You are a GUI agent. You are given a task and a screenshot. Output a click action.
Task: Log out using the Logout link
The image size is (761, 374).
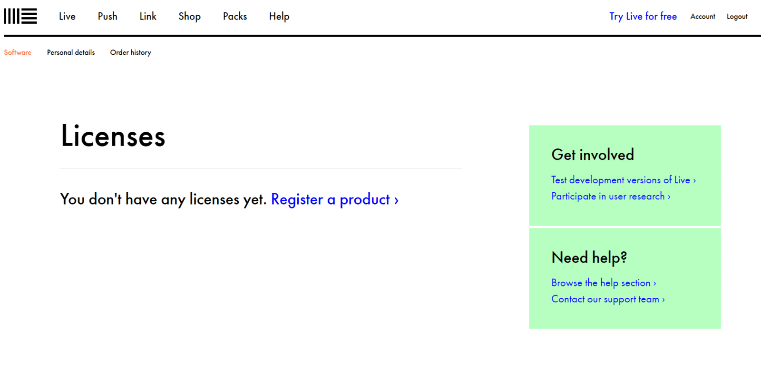737,16
